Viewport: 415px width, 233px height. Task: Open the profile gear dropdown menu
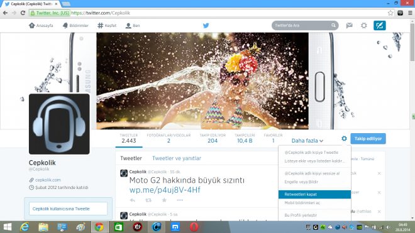pos(344,138)
